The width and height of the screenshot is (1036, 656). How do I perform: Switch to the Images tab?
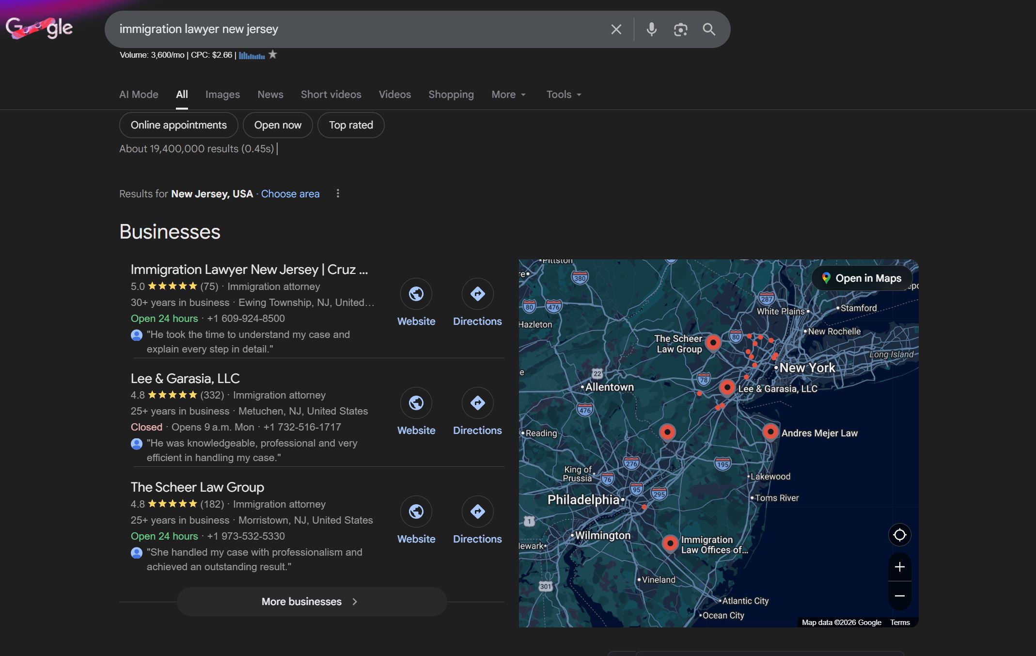click(x=222, y=95)
